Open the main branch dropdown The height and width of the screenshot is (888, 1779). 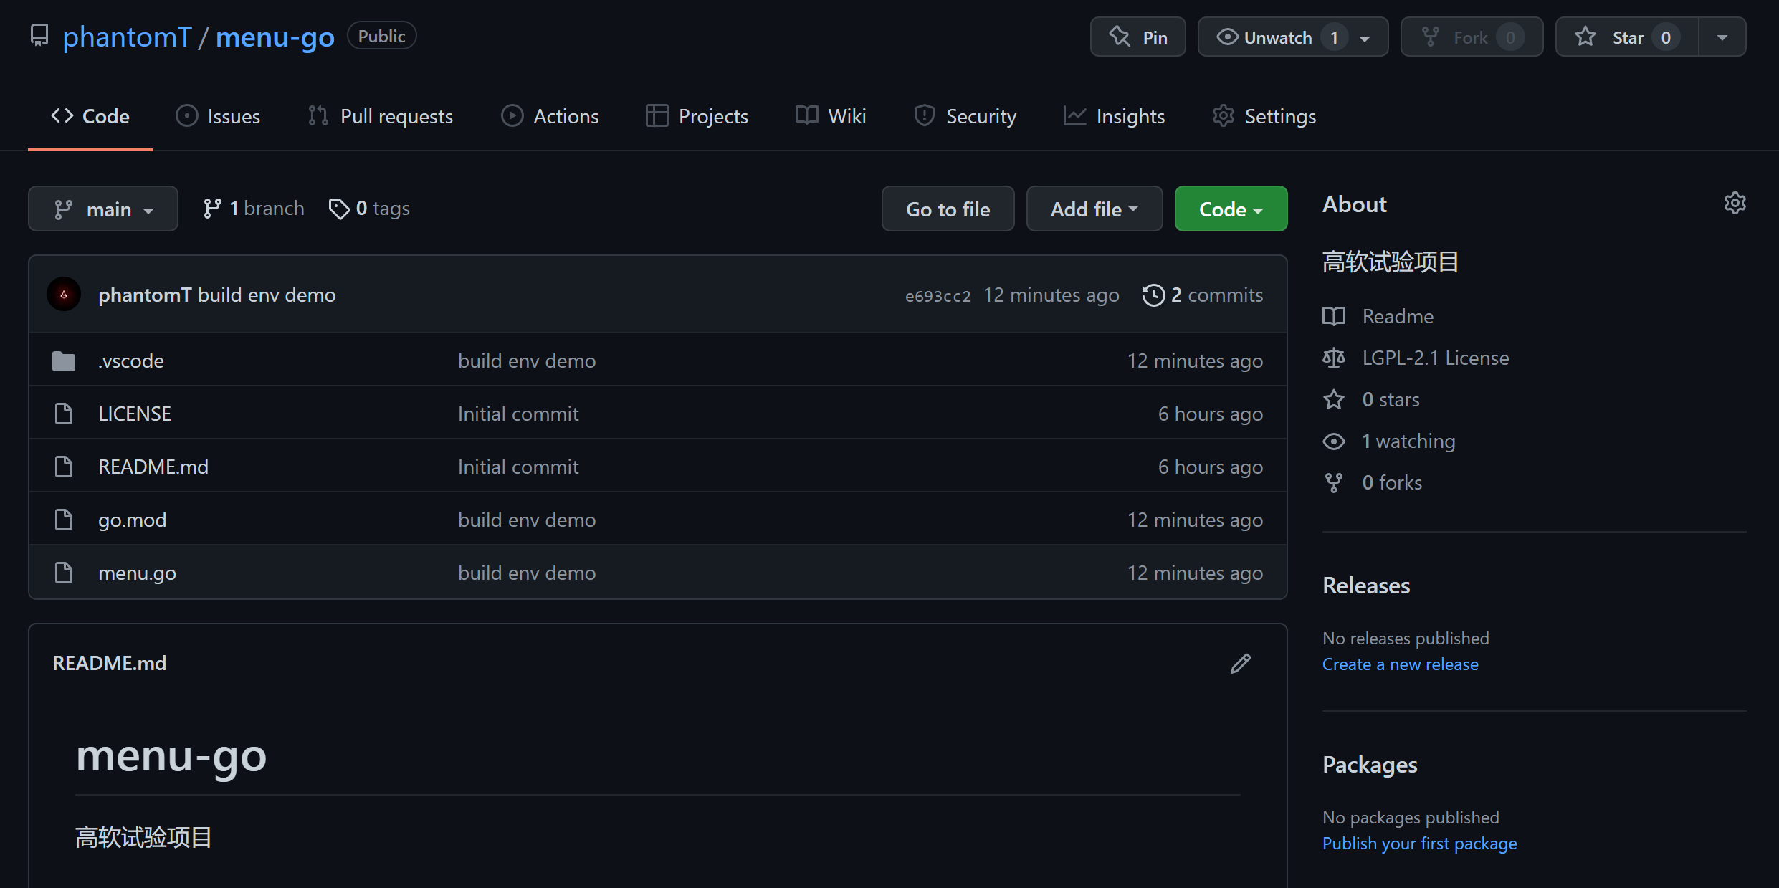pyautogui.click(x=103, y=209)
